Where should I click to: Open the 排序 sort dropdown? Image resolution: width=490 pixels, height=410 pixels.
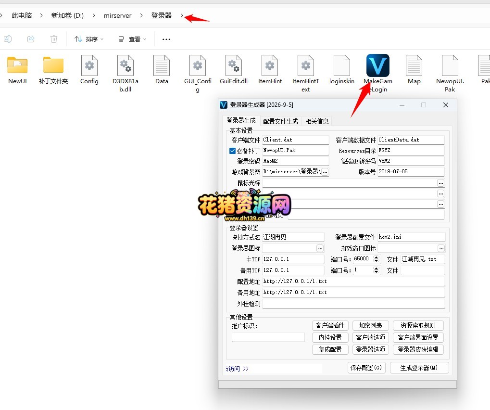point(89,39)
